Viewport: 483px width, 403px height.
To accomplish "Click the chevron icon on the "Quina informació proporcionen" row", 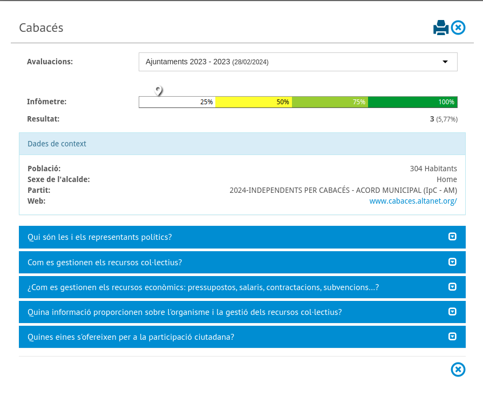I will coord(453,312).
